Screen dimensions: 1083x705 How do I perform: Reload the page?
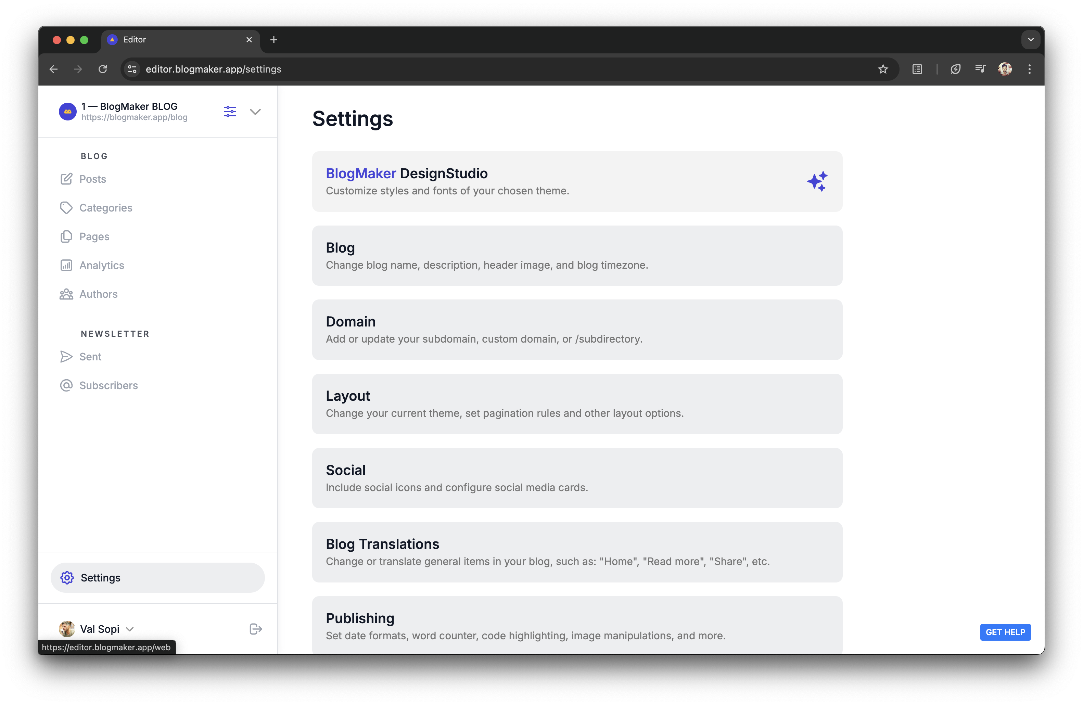click(103, 69)
